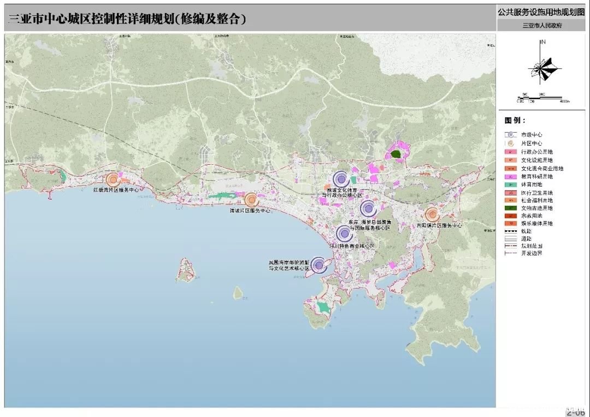Click the 宗教用地 legend label
Viewport: 590px width, 417px height.
click(x=532, y=216)
